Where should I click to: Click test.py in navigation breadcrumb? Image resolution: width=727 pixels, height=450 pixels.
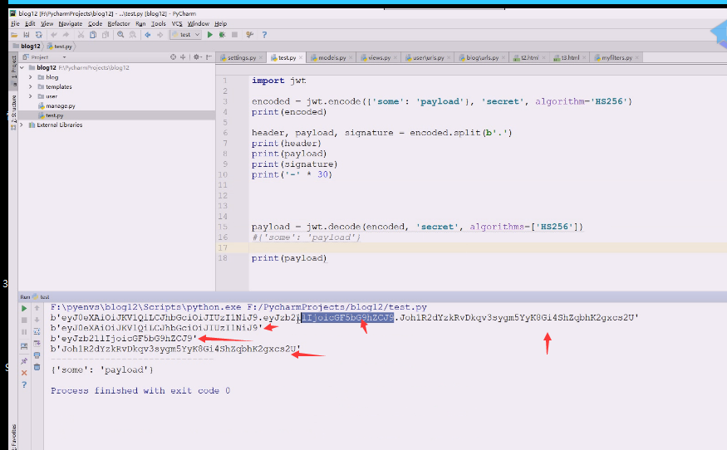pos(59,46)
